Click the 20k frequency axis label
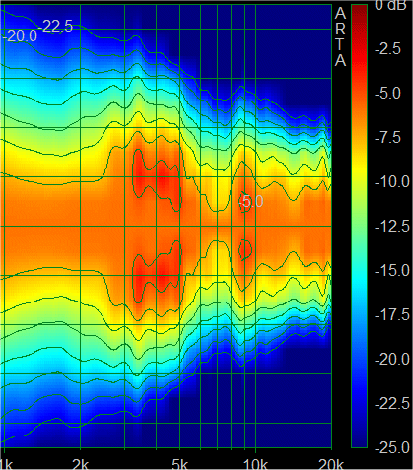Screen dimensions: 413x470 click(331, 464)
